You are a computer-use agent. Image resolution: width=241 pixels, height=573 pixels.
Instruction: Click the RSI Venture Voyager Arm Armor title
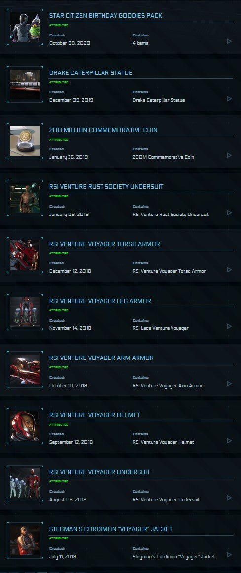[x=102, y=358]
